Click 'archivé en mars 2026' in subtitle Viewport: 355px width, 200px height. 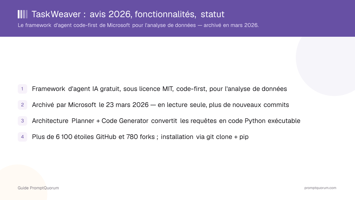tap(231, 25)
